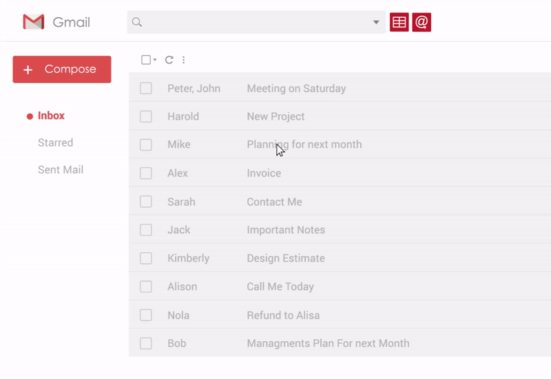
Task: Click the Gmail envelope logo icon
Action: pyautogui.click(x=33, y=22)
